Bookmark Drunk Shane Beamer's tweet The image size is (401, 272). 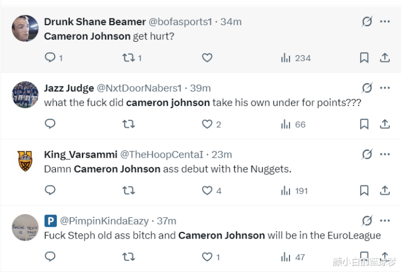pos(364,57)
